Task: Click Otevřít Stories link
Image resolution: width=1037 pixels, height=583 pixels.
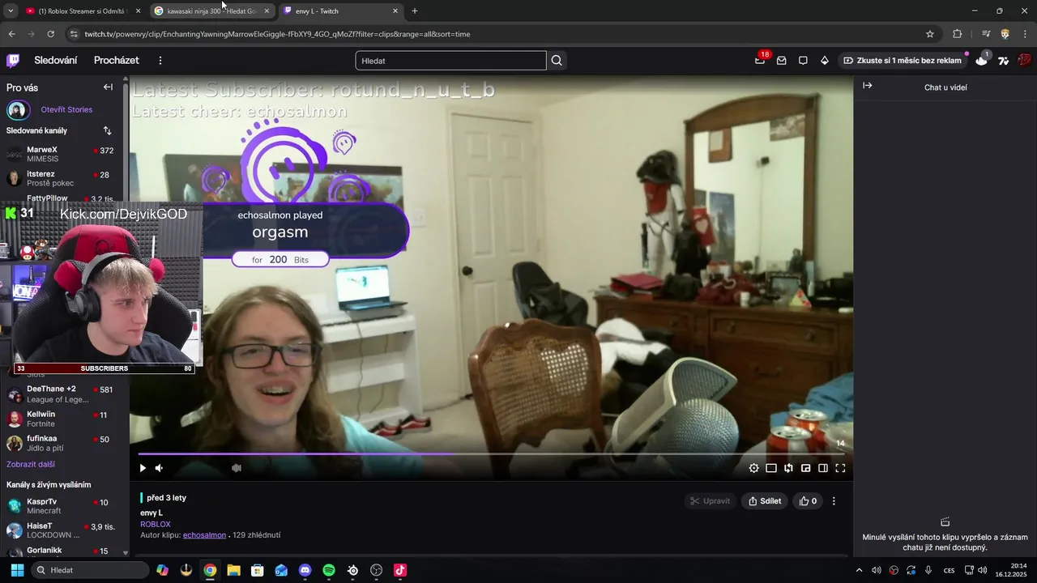Action: (66, 109)
